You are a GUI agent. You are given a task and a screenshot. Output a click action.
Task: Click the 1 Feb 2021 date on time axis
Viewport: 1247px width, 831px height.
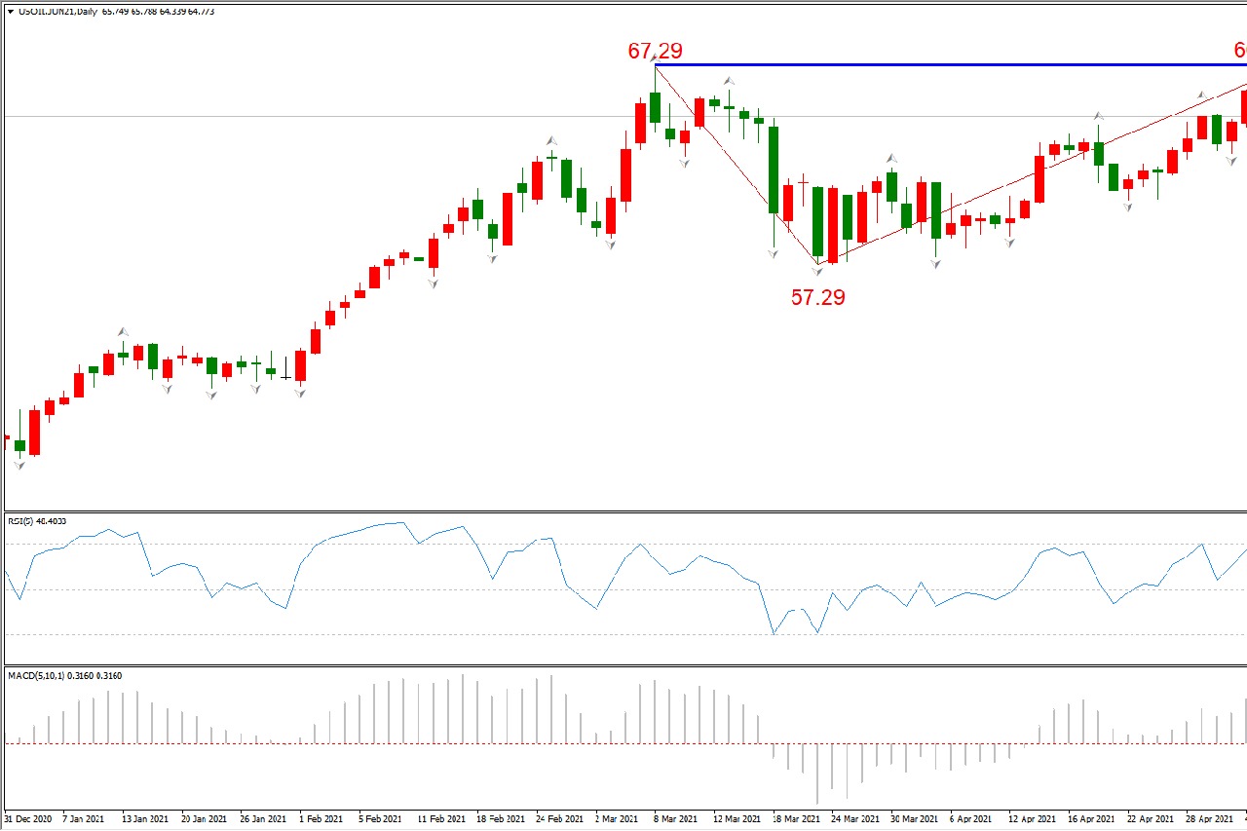pyautogui.click(x=321, y=820)
